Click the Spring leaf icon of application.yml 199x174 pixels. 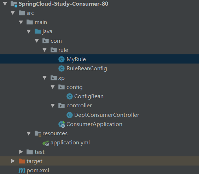(46, 143)
